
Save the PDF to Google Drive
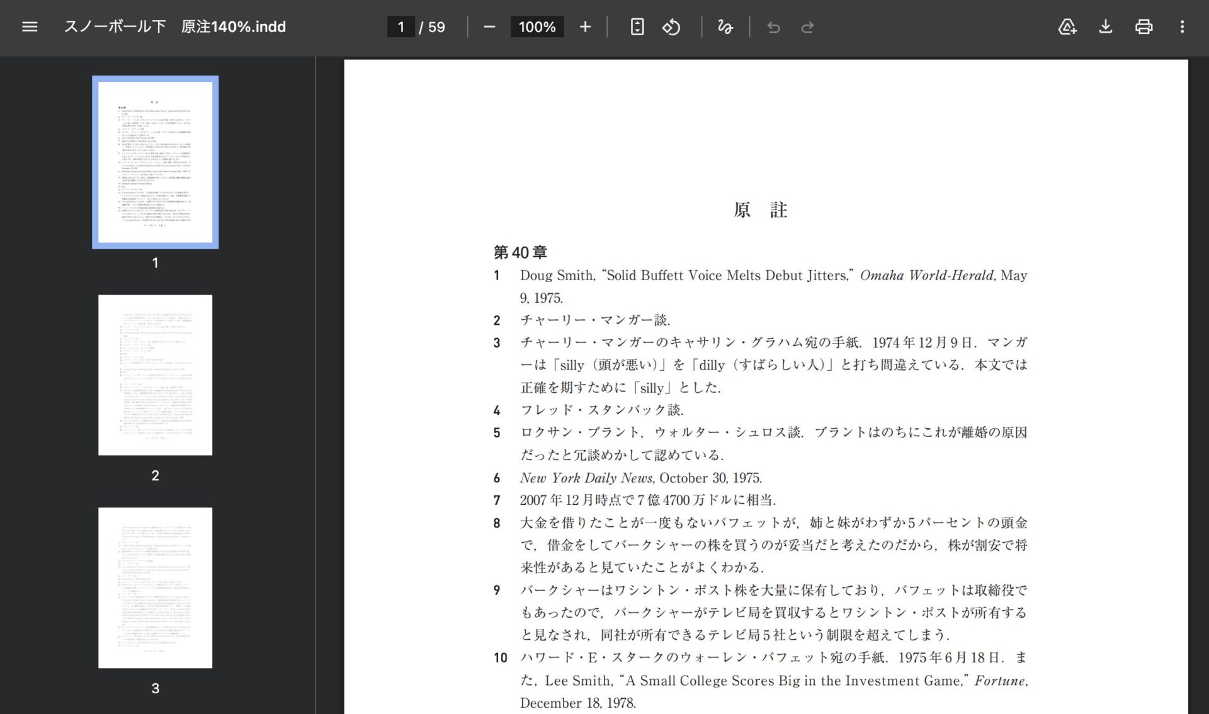tap(1067, 27)
